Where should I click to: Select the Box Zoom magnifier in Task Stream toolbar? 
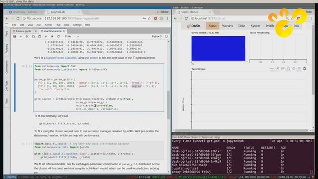(x=277, y=69)
